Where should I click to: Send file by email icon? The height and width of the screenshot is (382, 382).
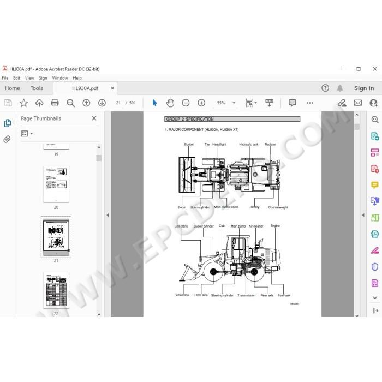(357, 103)
